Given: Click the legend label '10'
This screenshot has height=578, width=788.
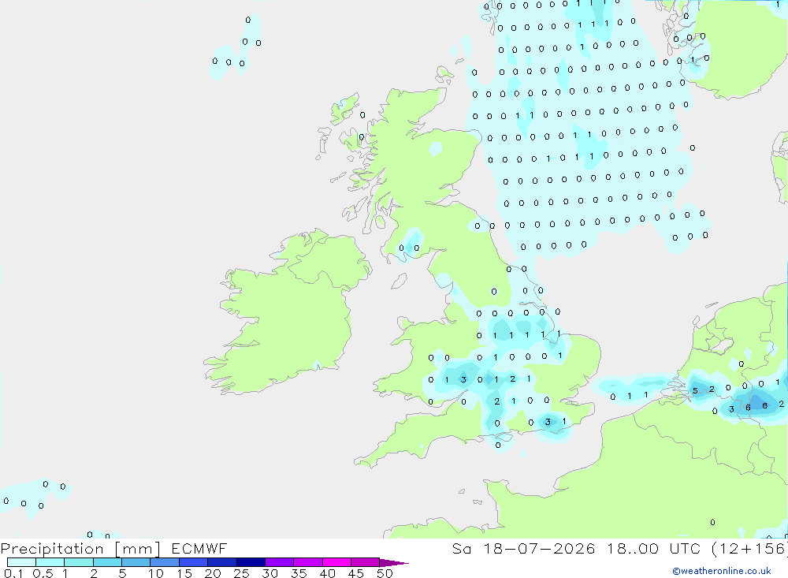Looking at the screenshot, I should [x=156, y=573].
